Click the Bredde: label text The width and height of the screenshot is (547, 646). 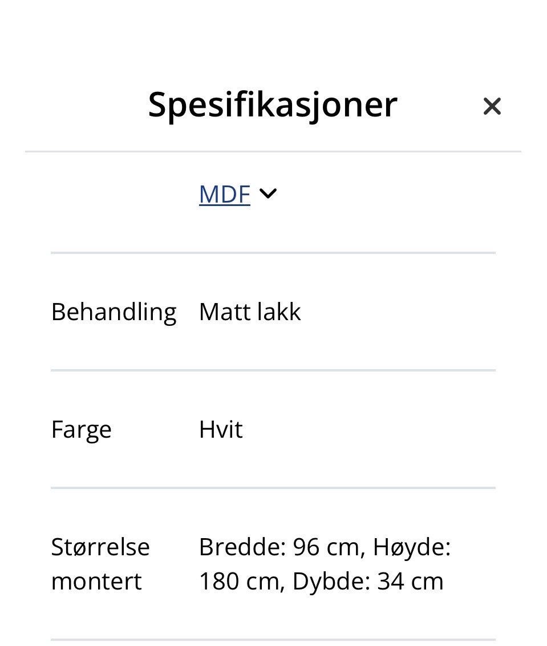242,547
